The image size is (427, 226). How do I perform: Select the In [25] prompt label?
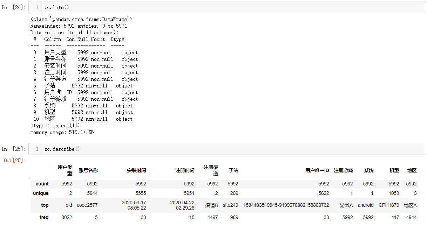pos(13,149)
